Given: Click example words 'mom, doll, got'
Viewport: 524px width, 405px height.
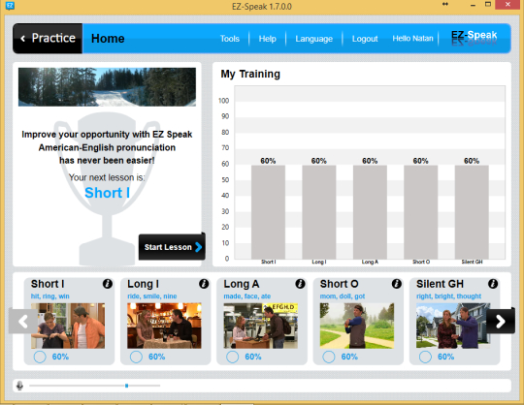Looking at the screenshot, I should (343, 296).
